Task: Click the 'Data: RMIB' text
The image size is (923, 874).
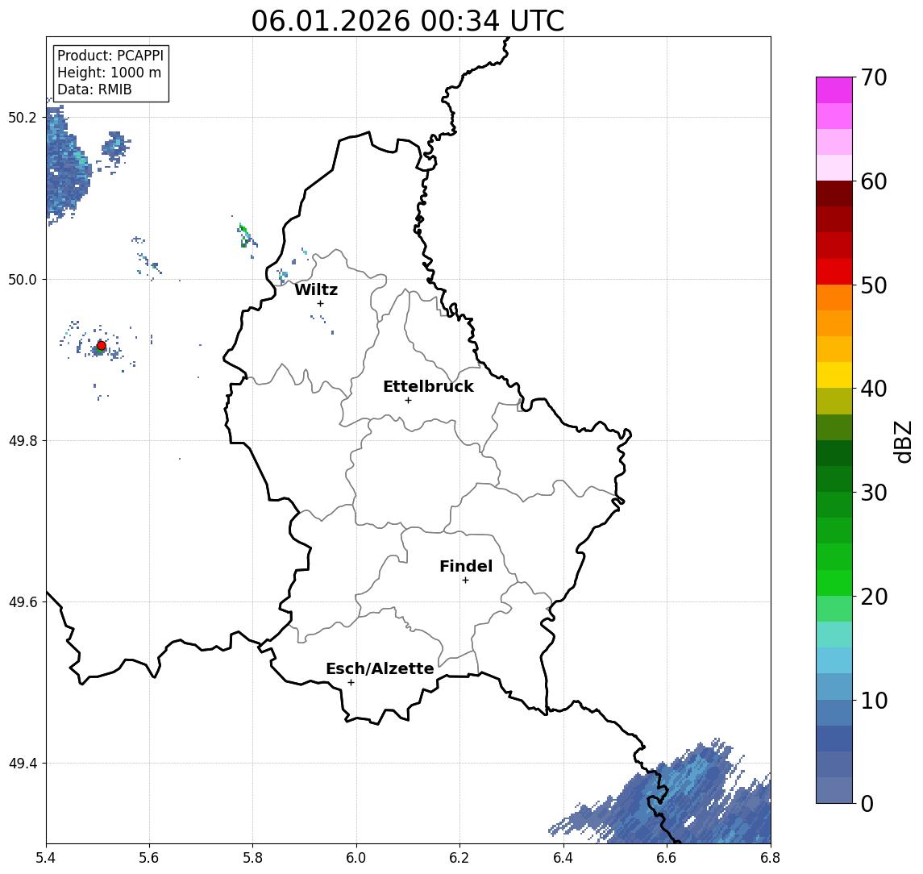Action: [x=94, y=89]
